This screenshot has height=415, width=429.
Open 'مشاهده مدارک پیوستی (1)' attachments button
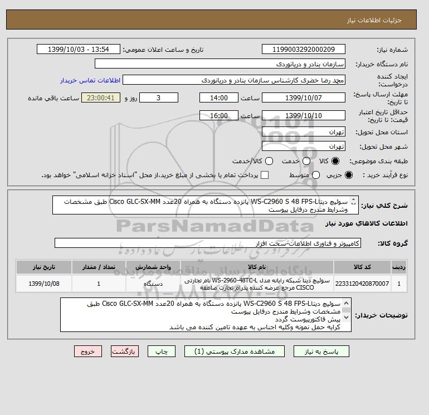[x=235, y=351]
